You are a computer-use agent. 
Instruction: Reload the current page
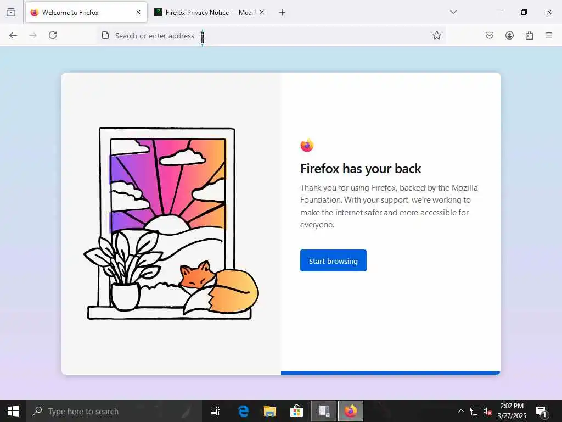coord(53,35)
